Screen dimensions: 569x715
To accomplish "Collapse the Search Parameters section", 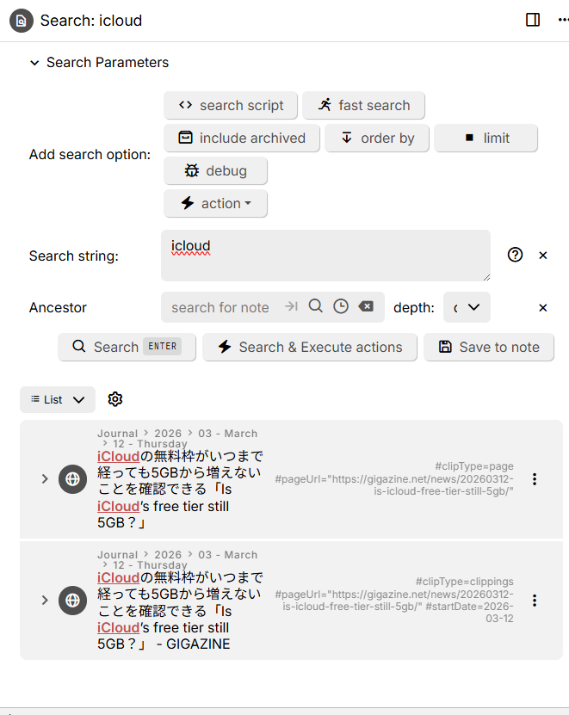I will click(34, 63).
